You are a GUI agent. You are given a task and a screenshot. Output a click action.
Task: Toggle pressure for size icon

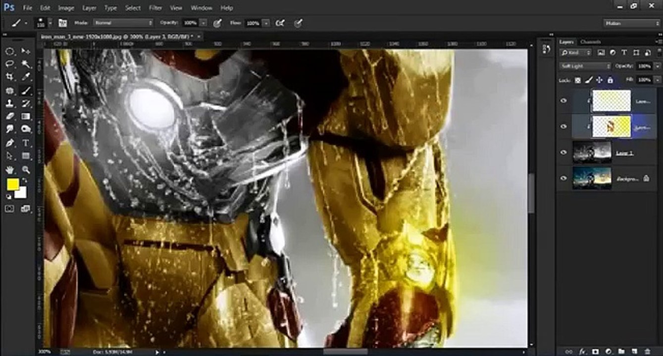click(x=298, y=23)
